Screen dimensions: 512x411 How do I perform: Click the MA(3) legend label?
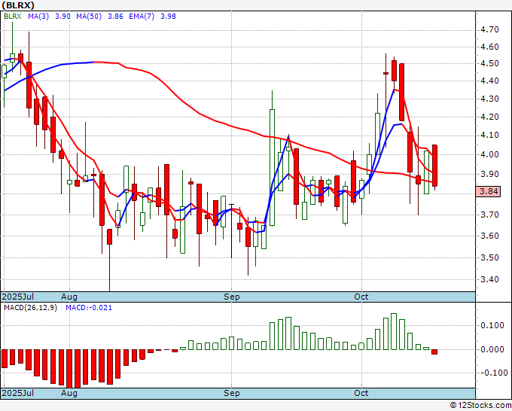coord(38,16)
